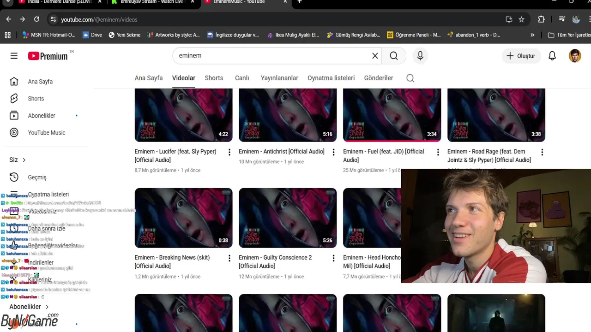Open options for Antichrist video

click(333, 152)
